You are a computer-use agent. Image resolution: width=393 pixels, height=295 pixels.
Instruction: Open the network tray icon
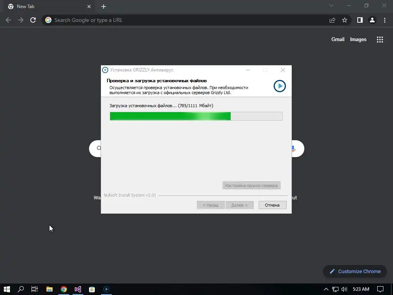coord(335,289)
